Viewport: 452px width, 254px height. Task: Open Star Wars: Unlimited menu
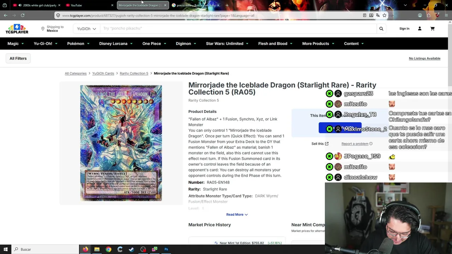pos(227,44)
